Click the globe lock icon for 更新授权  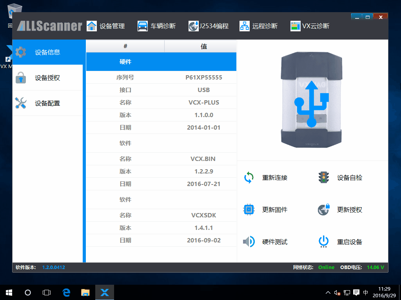pyautogui.click(x=324, y=210)
